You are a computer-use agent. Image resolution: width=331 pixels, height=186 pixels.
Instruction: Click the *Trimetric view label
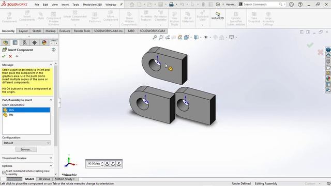69,175
